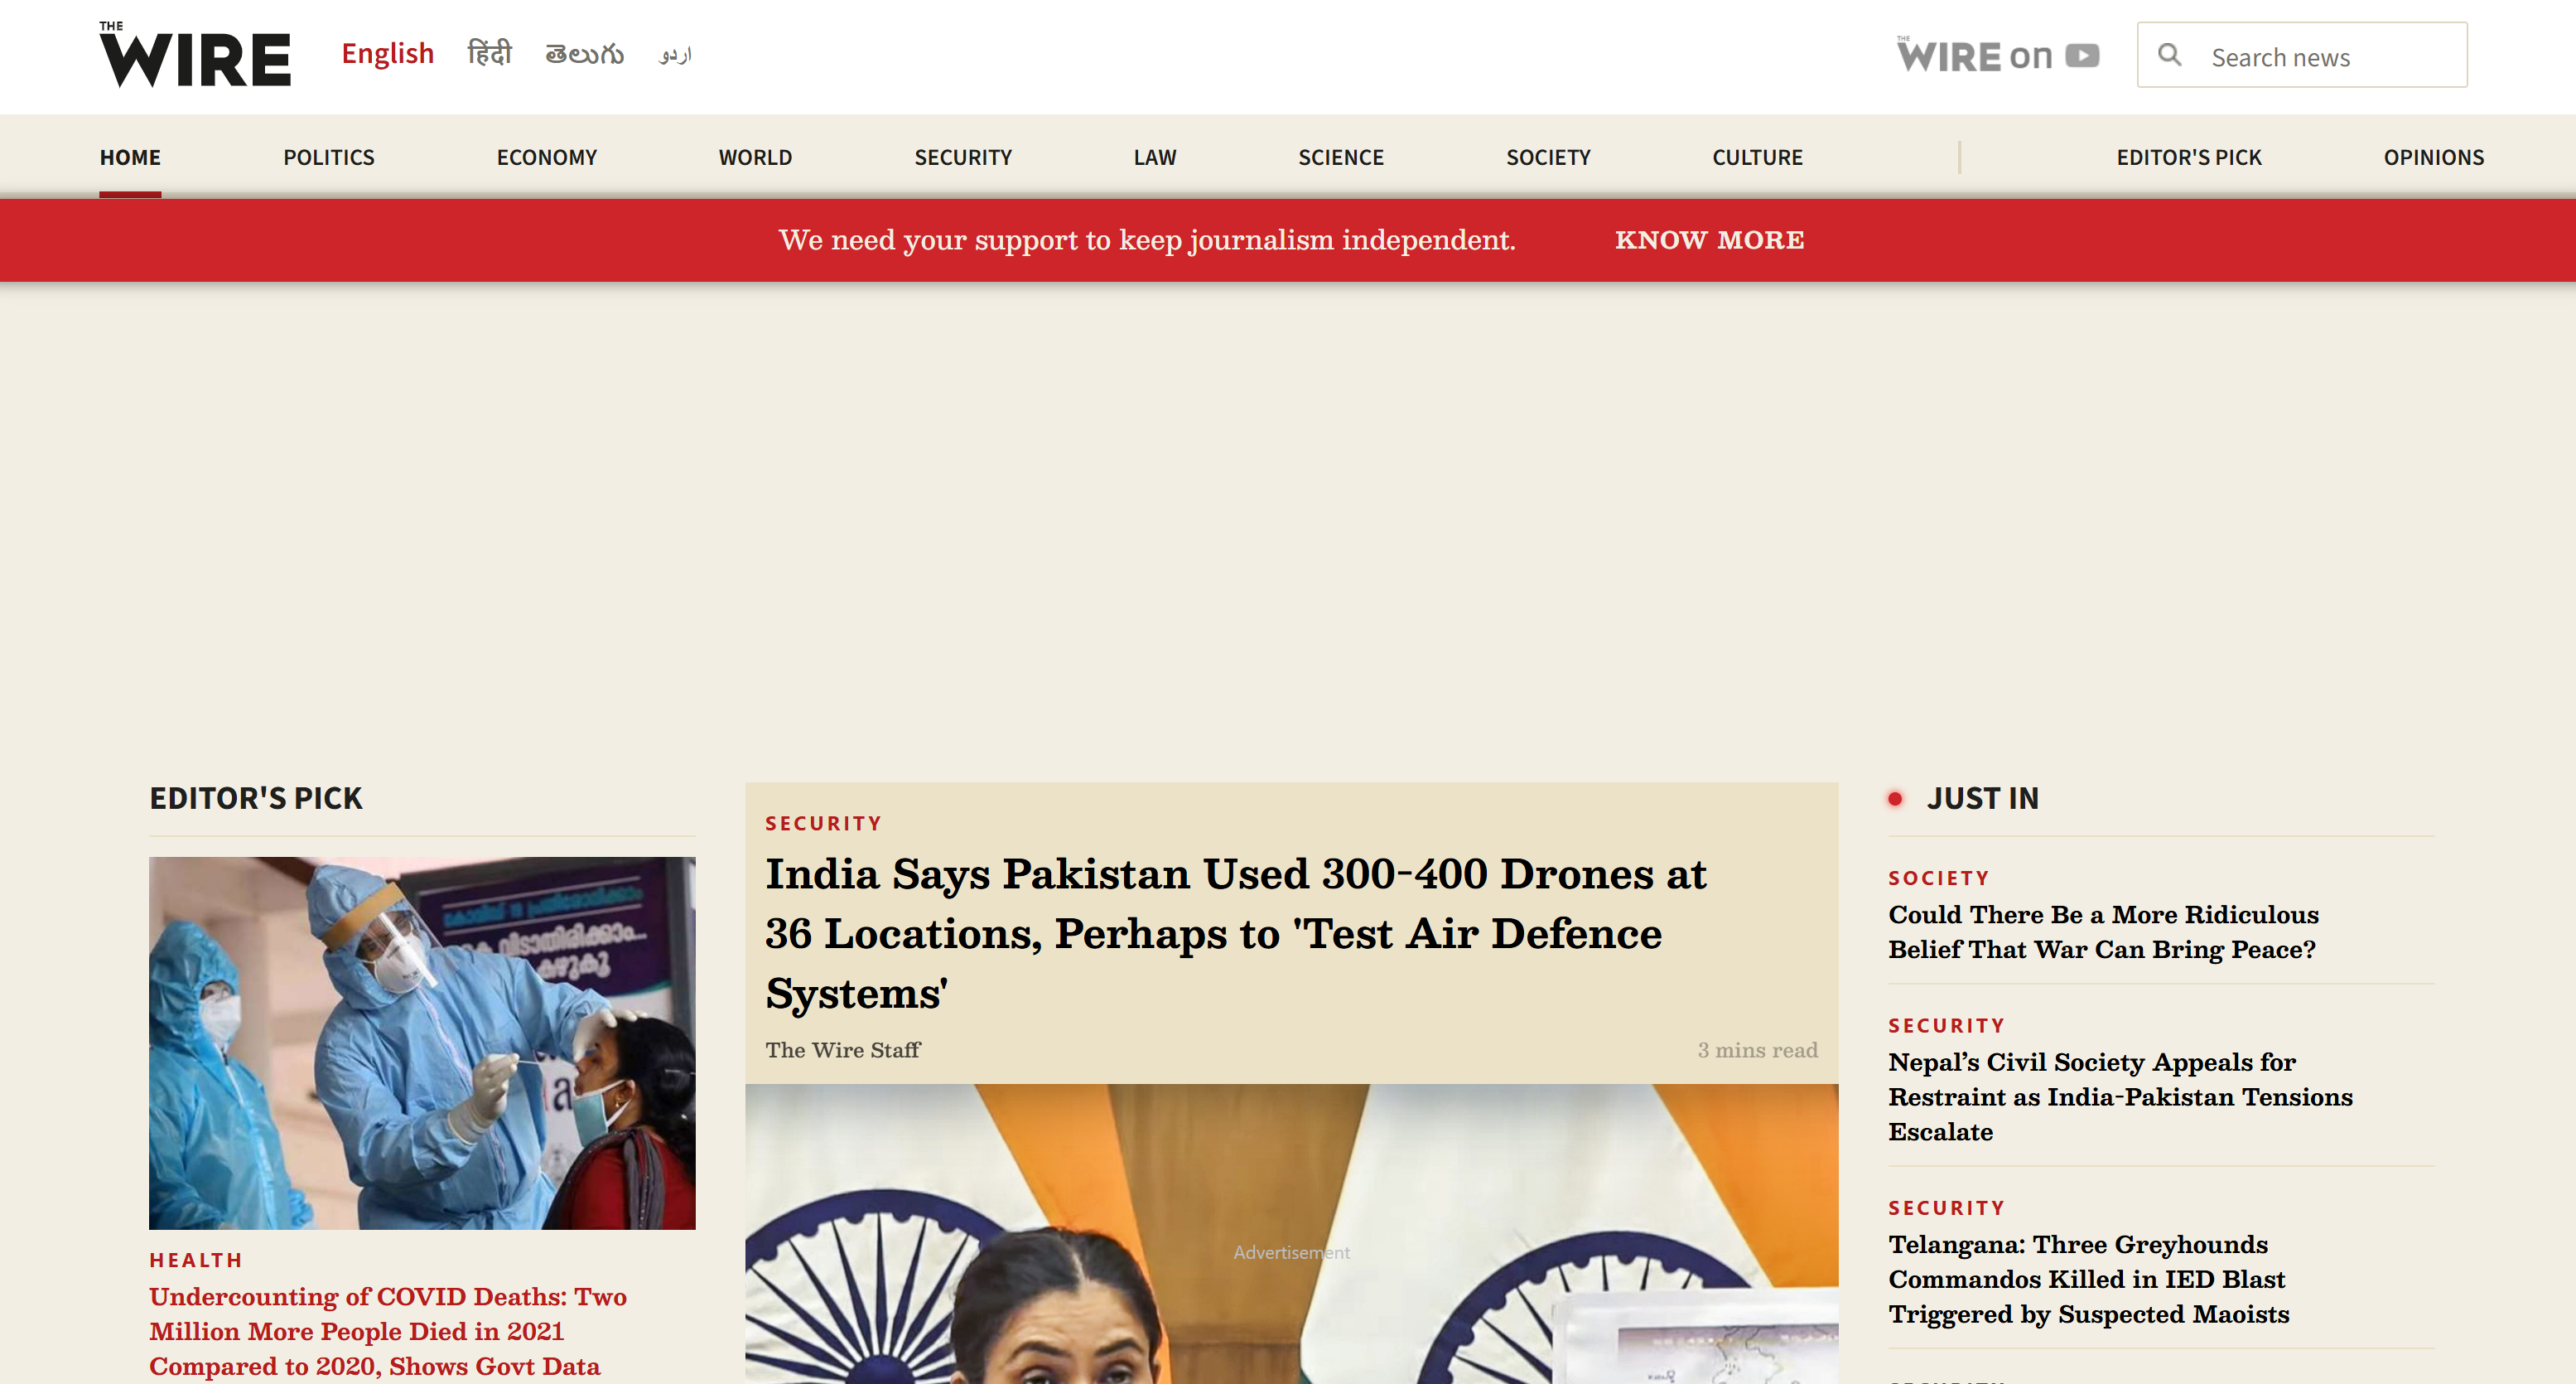Open COVID testing photo thumbnail
Image resolution: width=2576 pixels, height=1384 pixels.
click(x=422, y=1043)
